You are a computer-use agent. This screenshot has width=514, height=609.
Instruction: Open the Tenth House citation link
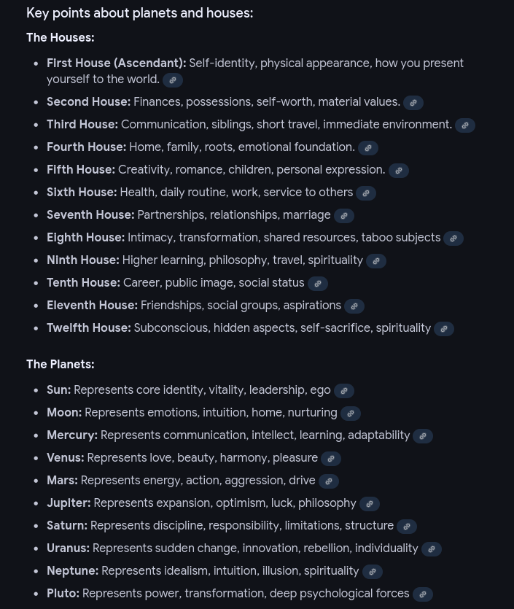318,284
